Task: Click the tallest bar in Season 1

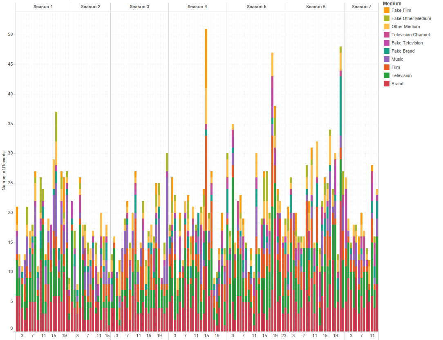Action: (56, 222)
